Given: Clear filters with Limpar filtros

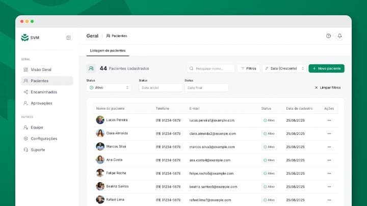Looking at the screenshot, I should [x=327, y=87].
